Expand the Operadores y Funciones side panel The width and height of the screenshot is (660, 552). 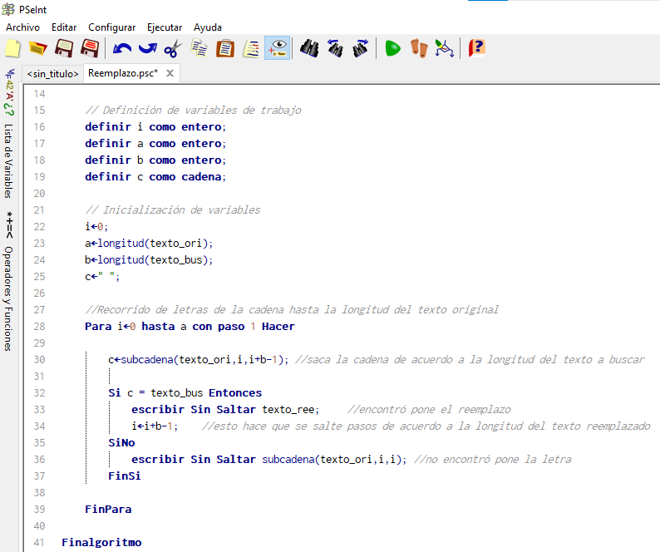click(x=9, y=298)
